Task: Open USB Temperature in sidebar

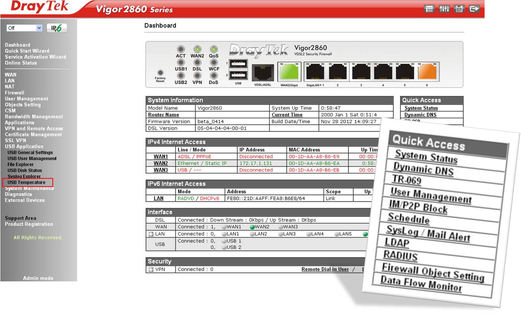Action: [x=26, y=182]
